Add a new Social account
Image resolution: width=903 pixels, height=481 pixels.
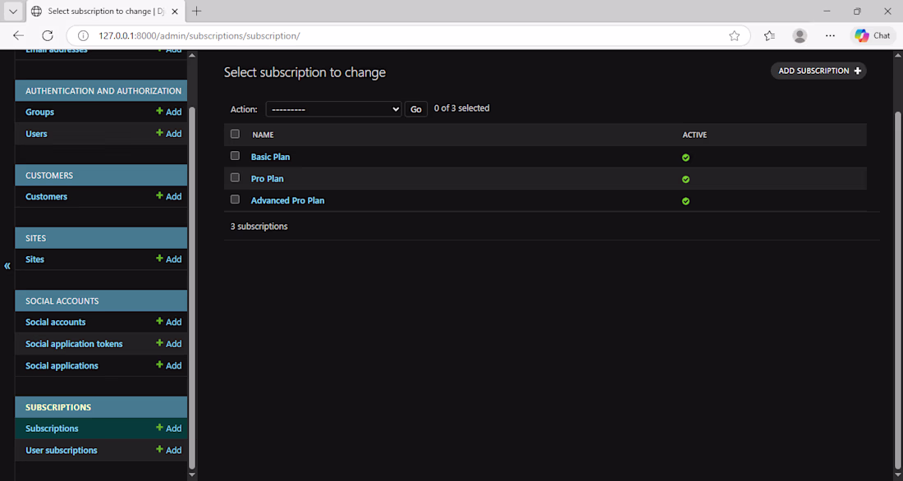169,322
